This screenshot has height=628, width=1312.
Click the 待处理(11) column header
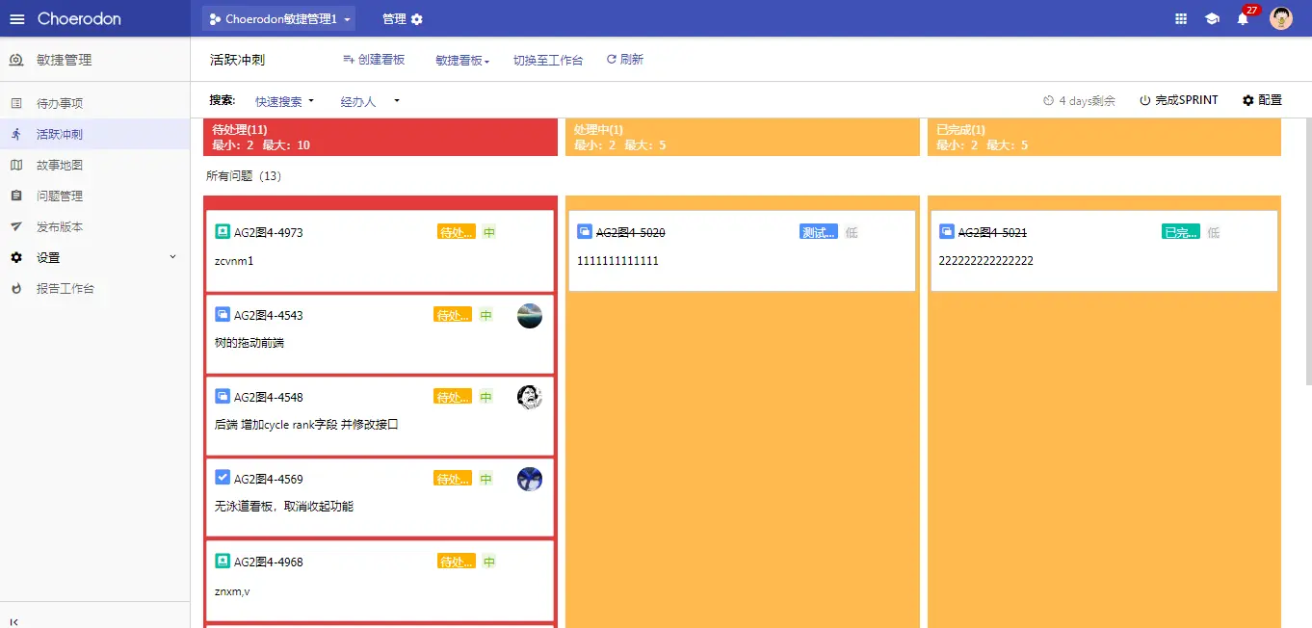[x=380, y=137]
